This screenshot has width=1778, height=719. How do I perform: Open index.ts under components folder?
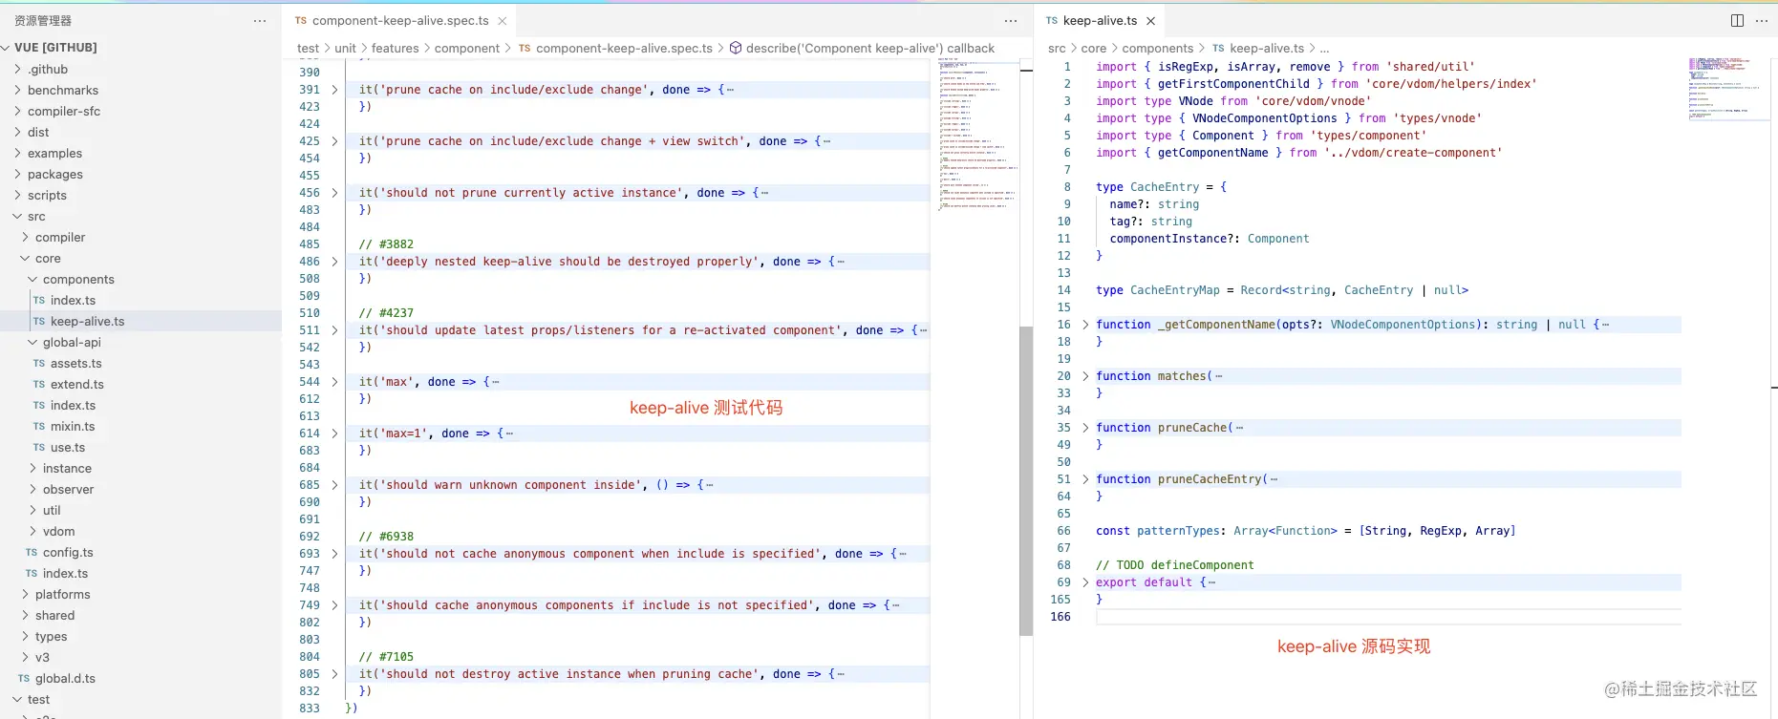tap(73, 300)
